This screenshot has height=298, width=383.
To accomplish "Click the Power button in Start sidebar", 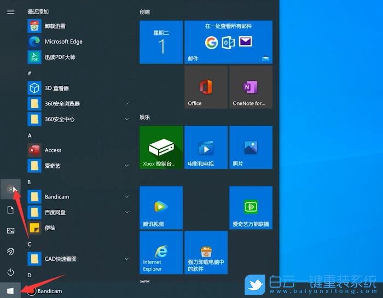I will tap(10, 272).
